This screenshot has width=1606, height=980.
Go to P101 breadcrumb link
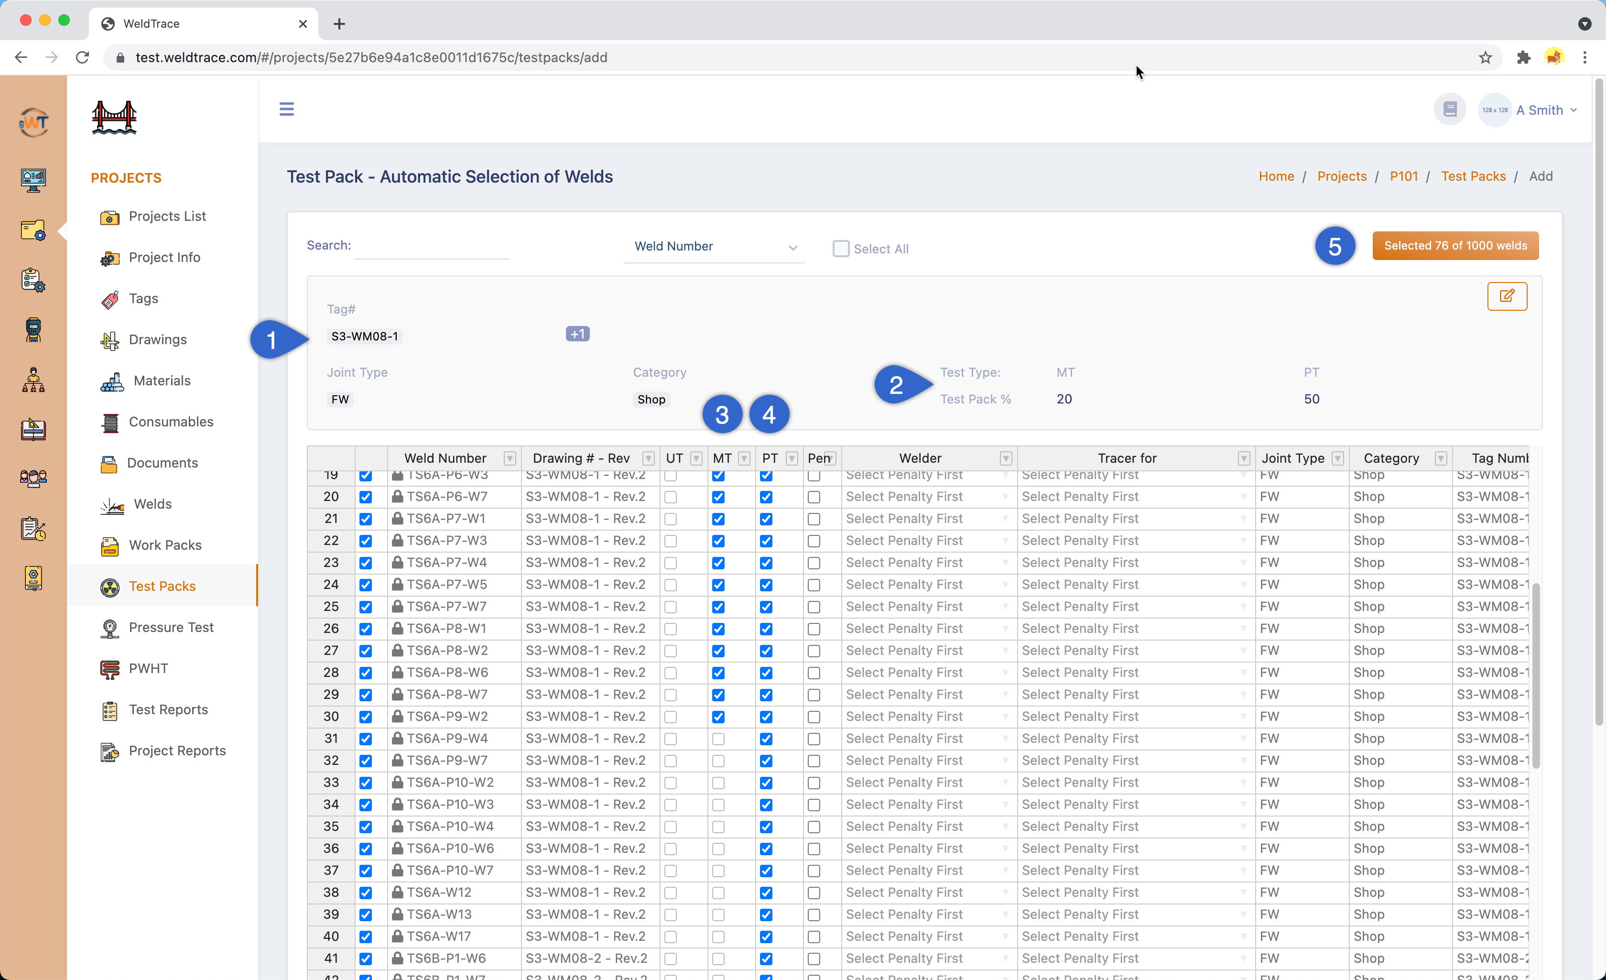pos(1403,176)
